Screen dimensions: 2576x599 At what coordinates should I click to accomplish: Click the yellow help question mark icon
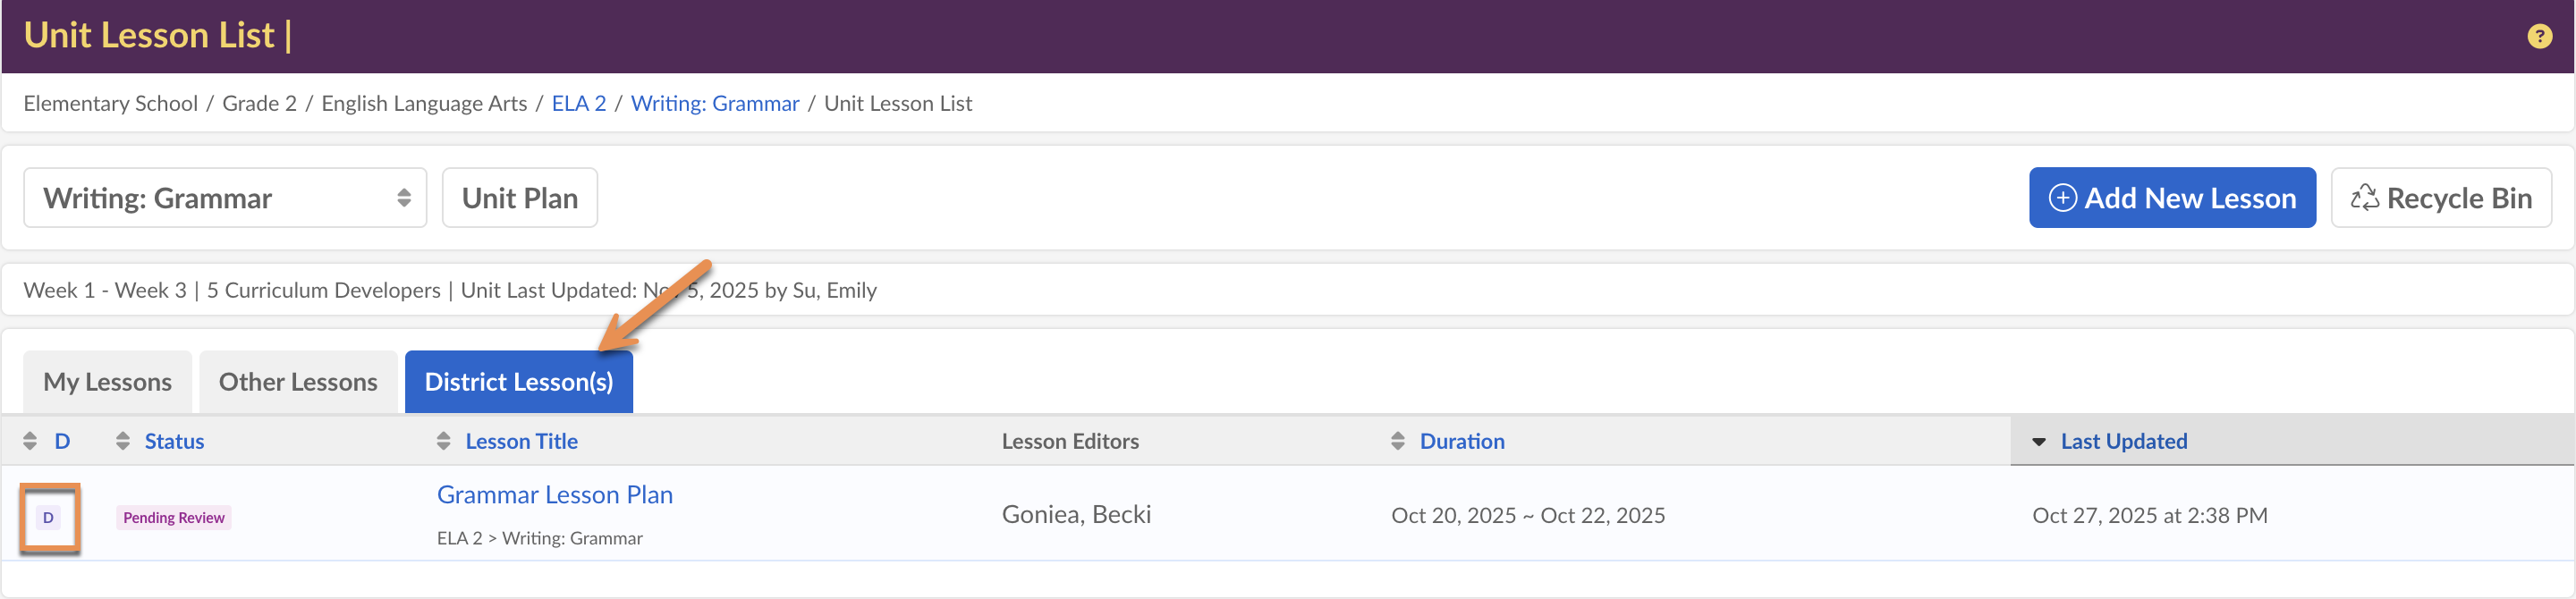pyautogui.click(x=2539, y=36)
